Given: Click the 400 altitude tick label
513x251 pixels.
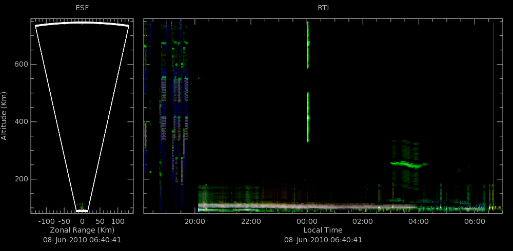Looking at the screenshot, I should (x=21, y=122).
